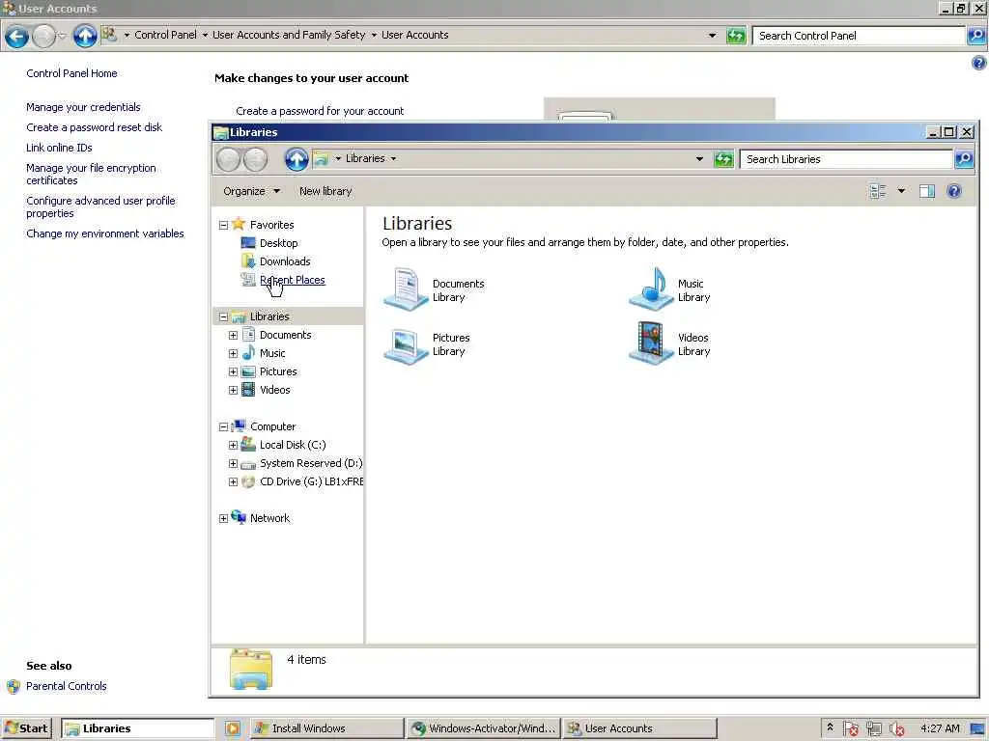Open Control Panel Home link

coord(71,73)
